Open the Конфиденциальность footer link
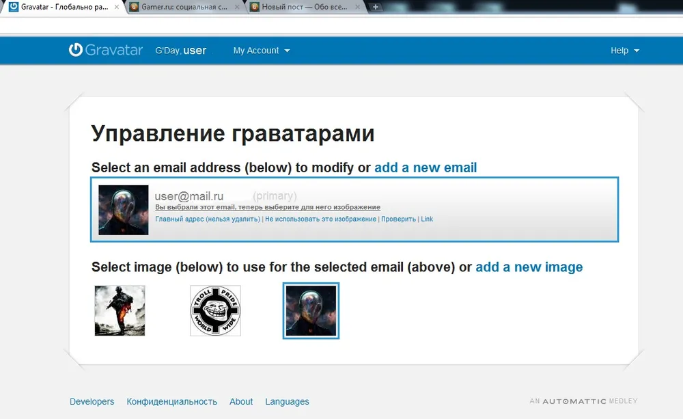The height and width of the screenshot is (419, 683). click(171, 401)
